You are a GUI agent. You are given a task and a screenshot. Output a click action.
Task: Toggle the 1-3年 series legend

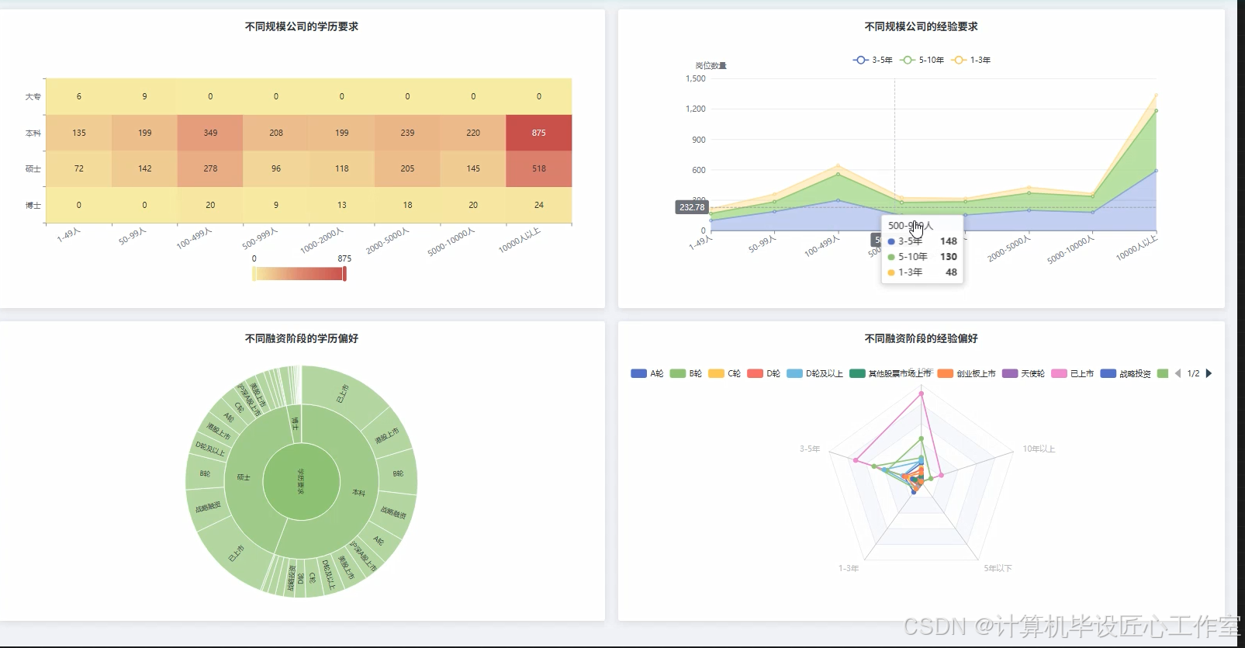[971, 60]
